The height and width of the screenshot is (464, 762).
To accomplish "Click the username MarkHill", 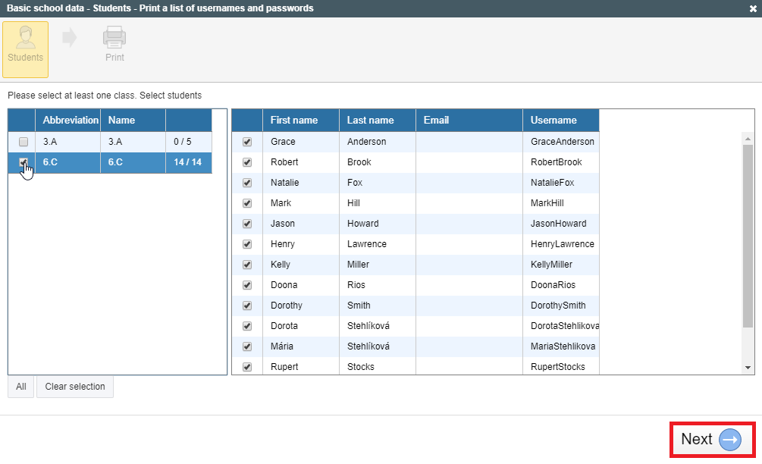I will coord(547,203).
